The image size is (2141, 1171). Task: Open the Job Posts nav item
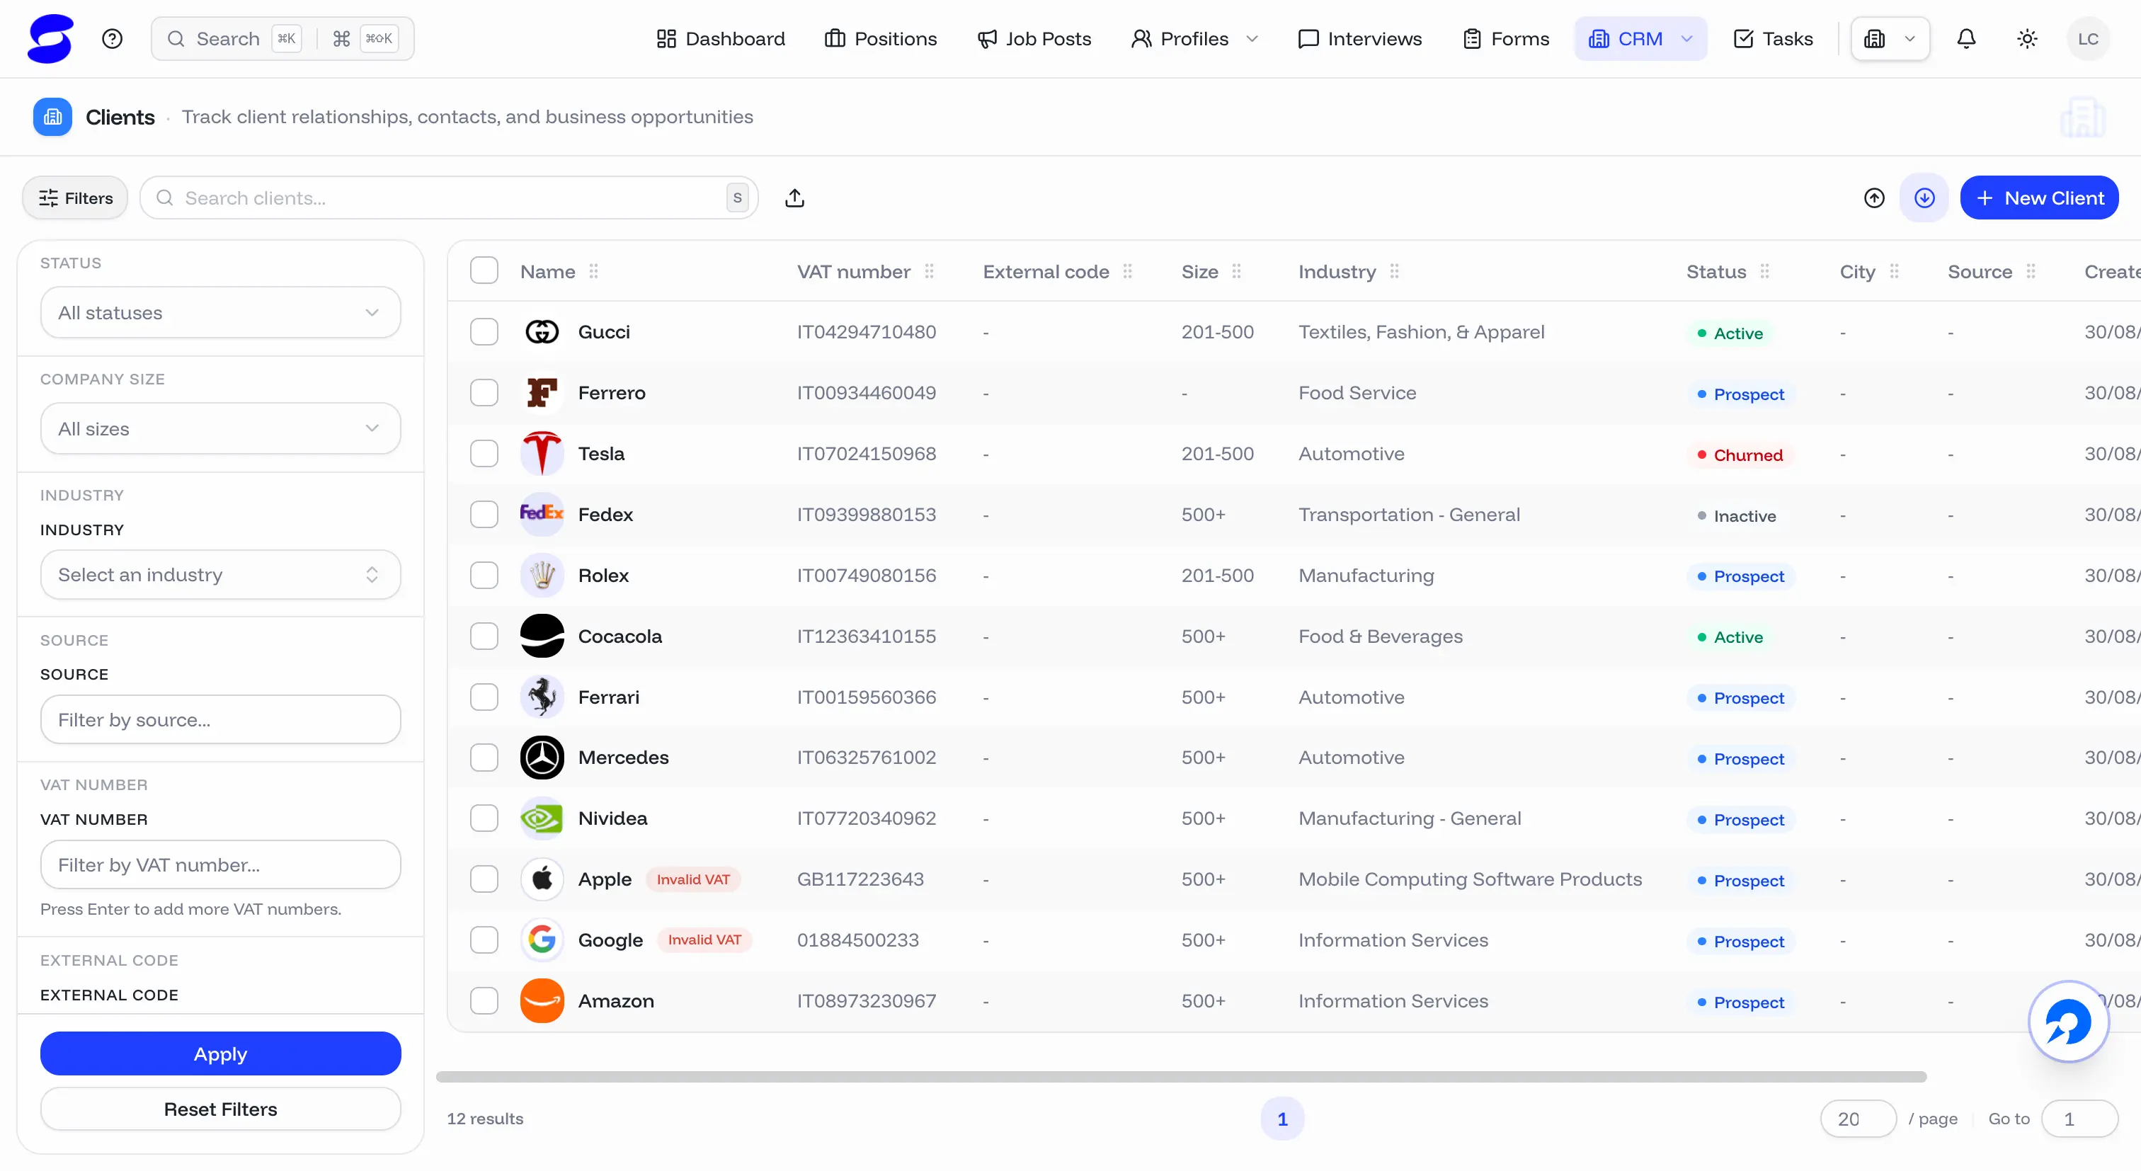[1034, 39]
